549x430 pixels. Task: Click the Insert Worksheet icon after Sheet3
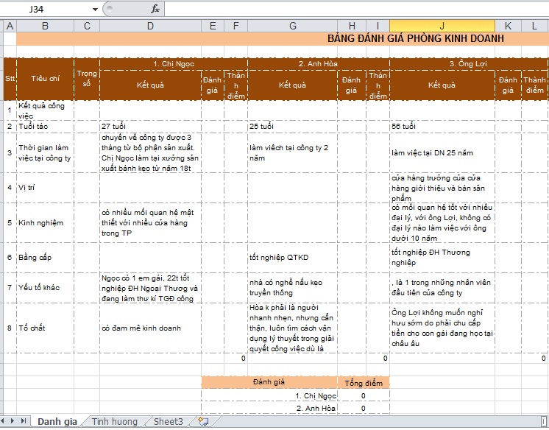click(204, 421)
